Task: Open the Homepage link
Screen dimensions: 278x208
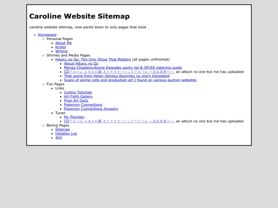Action: (x=47, y=35)
